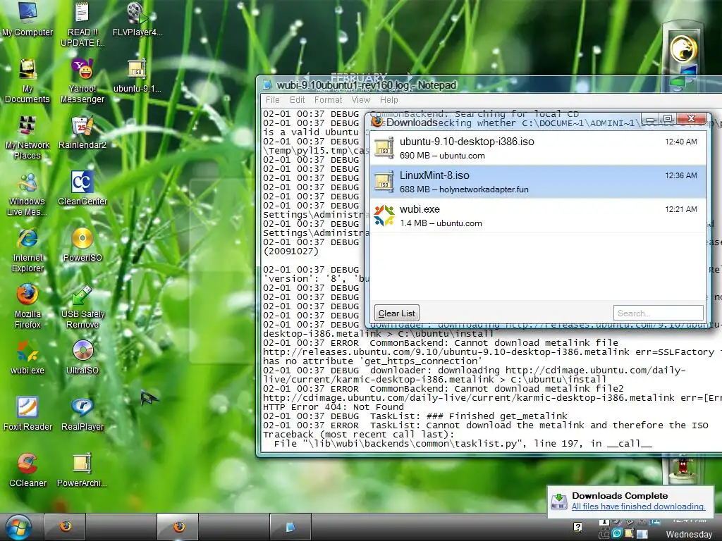Open My Computer desktop icon
Screen dimensions: 722x541
pos(27,19)
